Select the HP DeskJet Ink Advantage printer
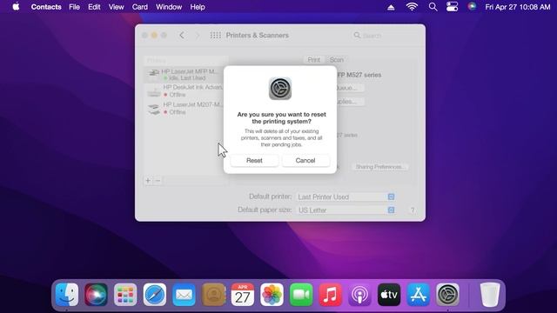Image resolution: width=557 pixels, height=313 pixels. coord(184,91)
